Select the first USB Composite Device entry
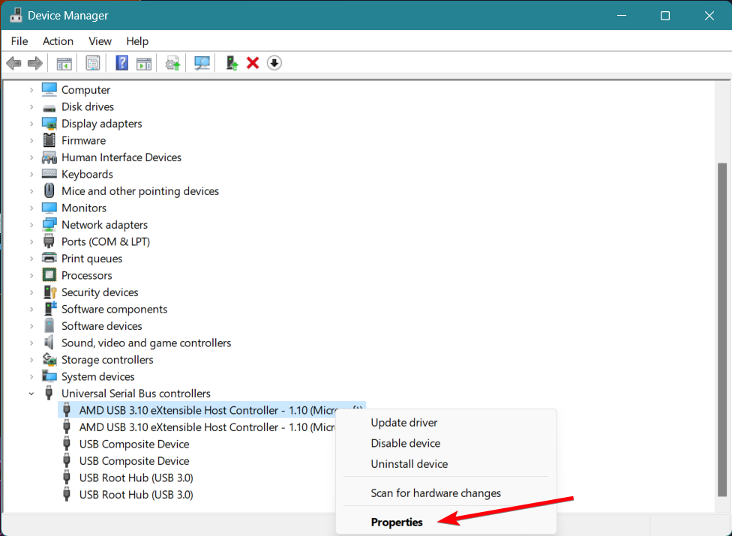 pyautogui.click(x=134, y=444)
